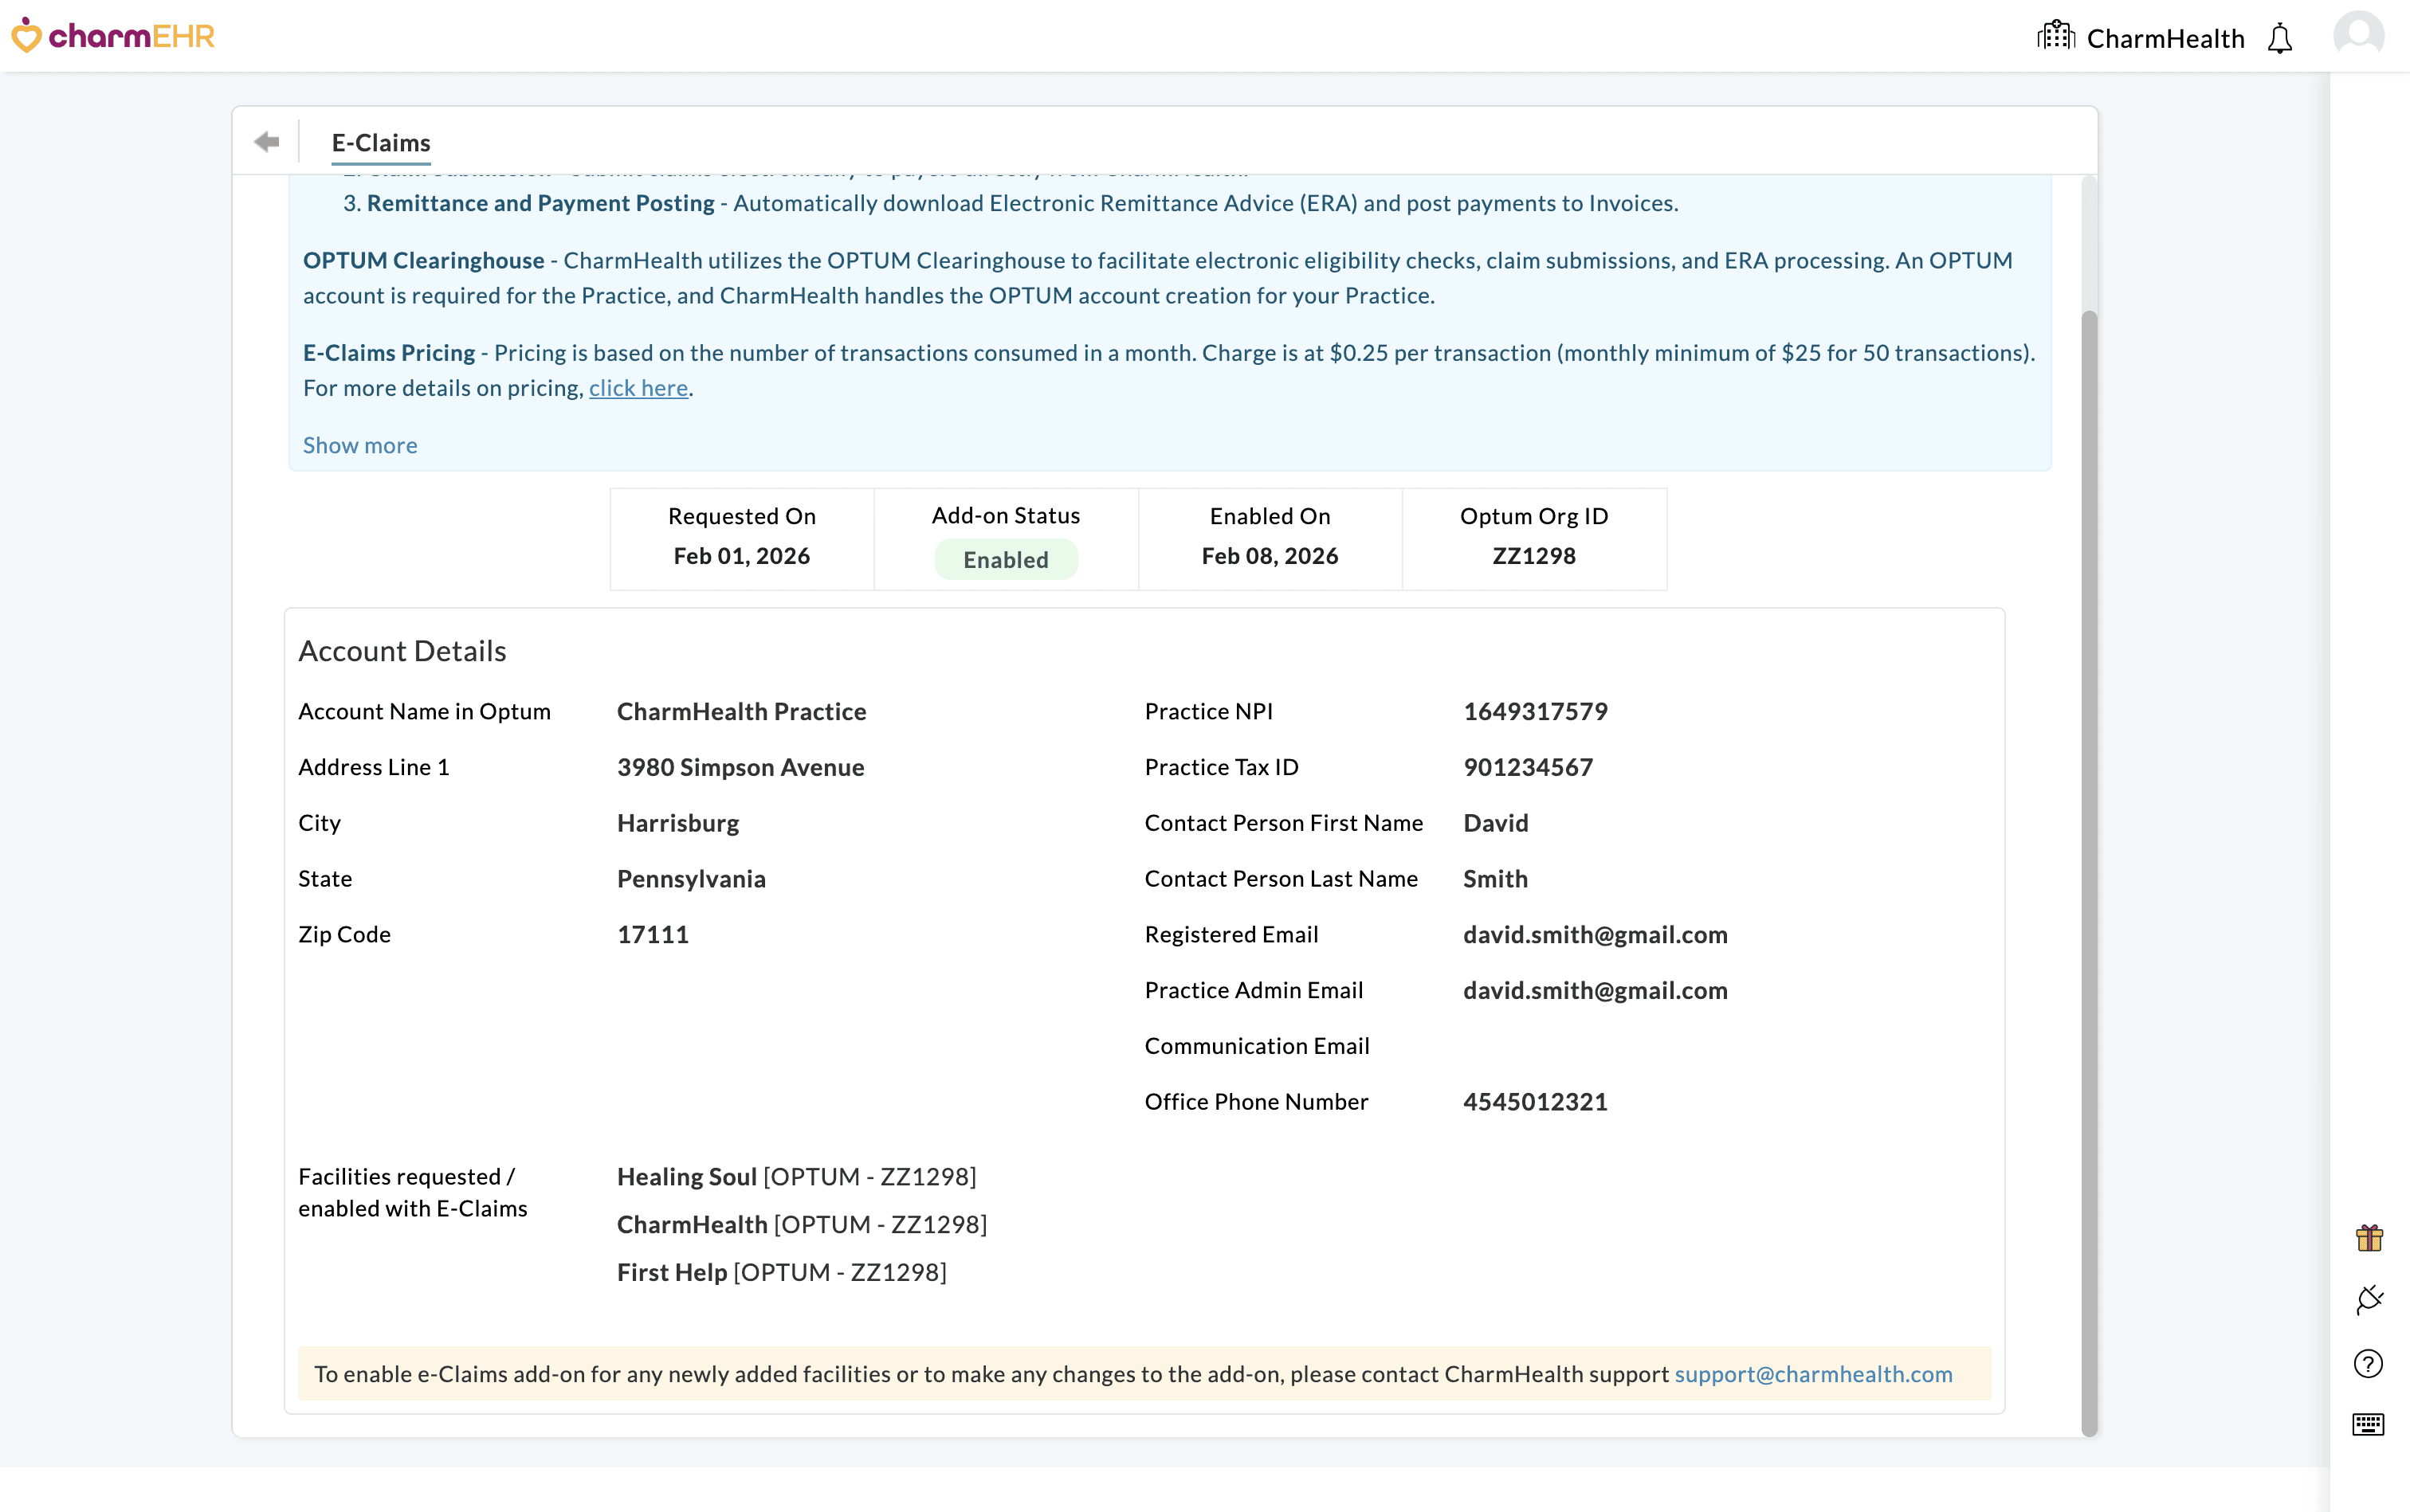Viewport: 2410px width, 1512px height.
Task: Click the CharmHealth building icon
Action: coord(2056,35)
